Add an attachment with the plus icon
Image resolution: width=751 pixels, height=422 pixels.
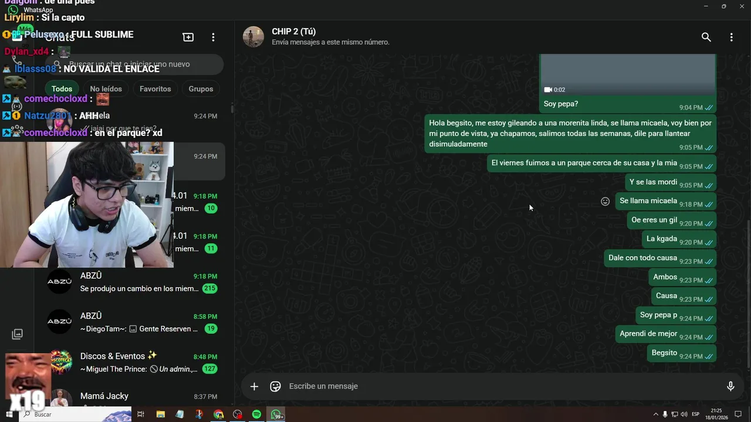(254, 386)
